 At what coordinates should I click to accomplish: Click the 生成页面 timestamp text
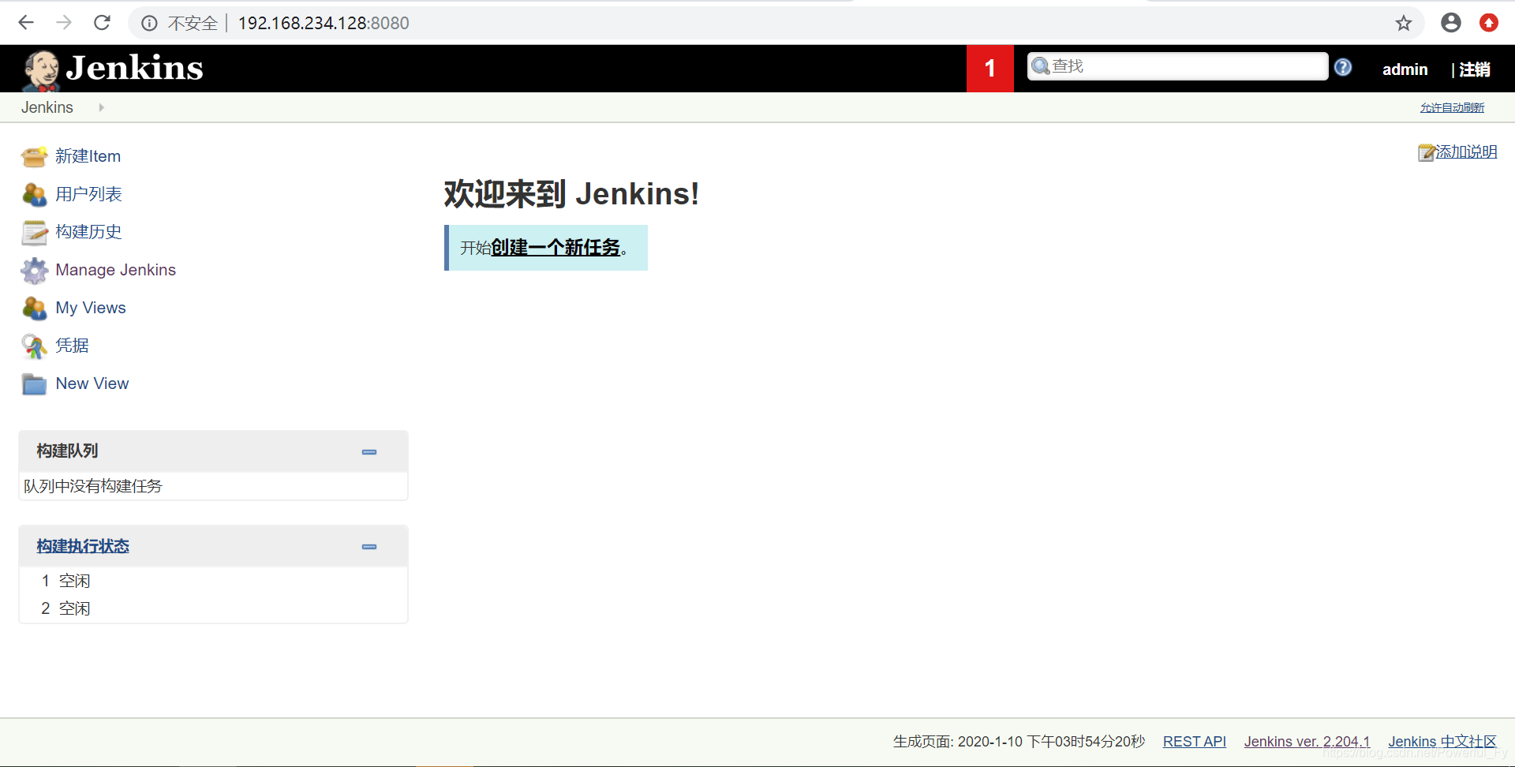[x=1019, y=742]
